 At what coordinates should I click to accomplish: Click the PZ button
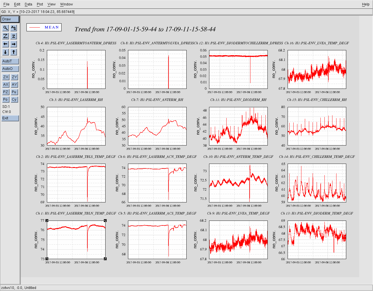(x=5, y=92)
